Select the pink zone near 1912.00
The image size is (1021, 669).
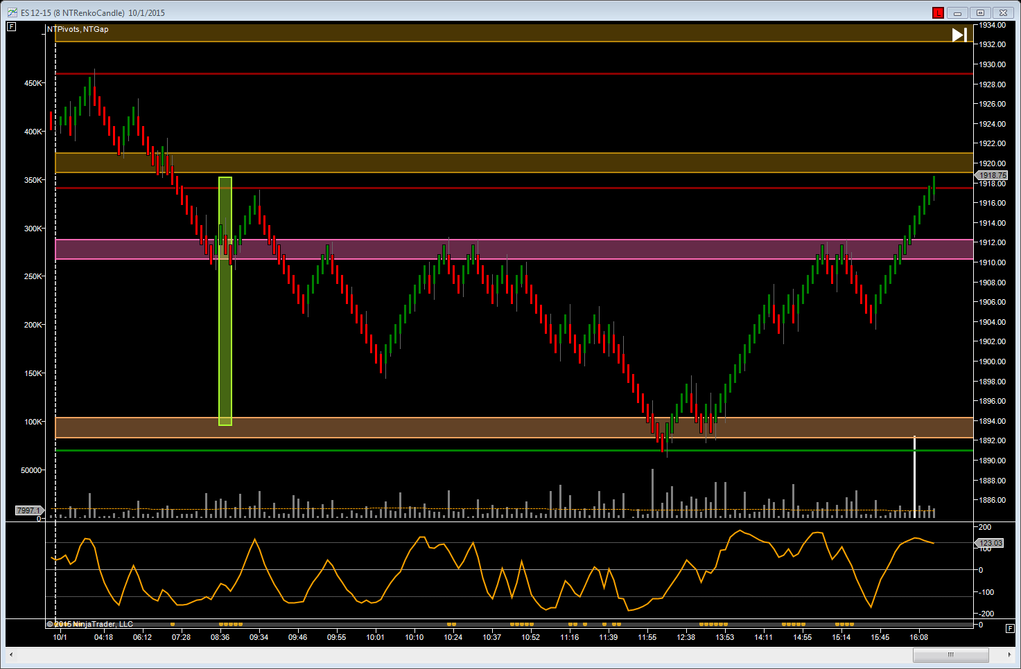pos(514,249)
